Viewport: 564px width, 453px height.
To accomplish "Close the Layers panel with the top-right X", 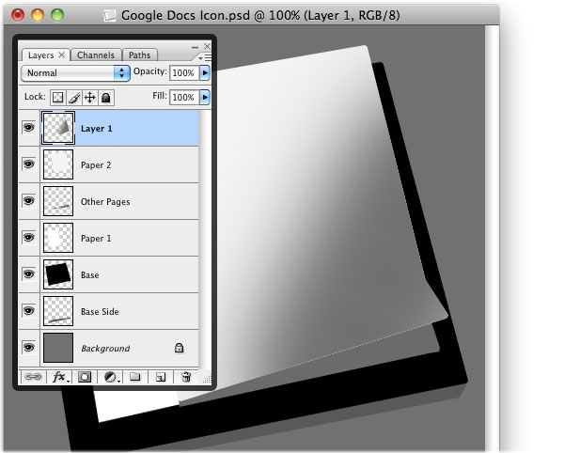I will [x=207, y=46].
